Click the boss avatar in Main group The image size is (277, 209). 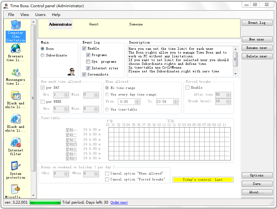[72, 72]
